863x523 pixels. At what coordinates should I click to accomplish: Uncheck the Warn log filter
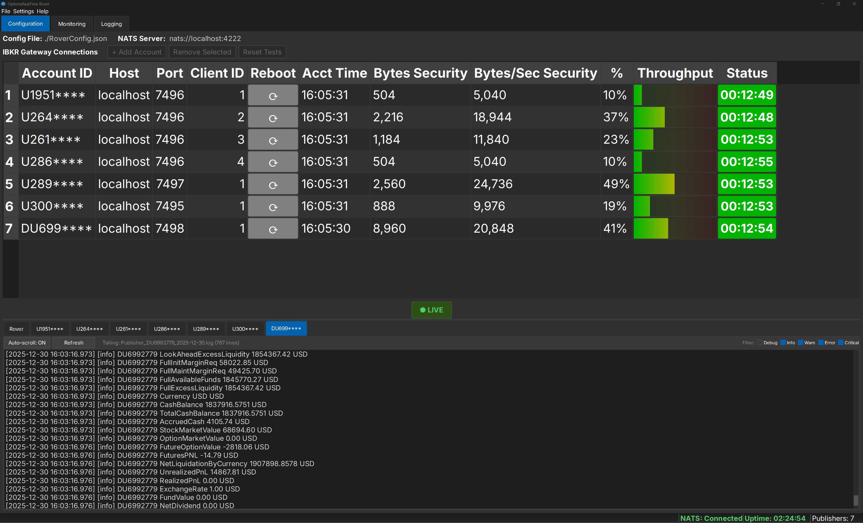(800, 343)
